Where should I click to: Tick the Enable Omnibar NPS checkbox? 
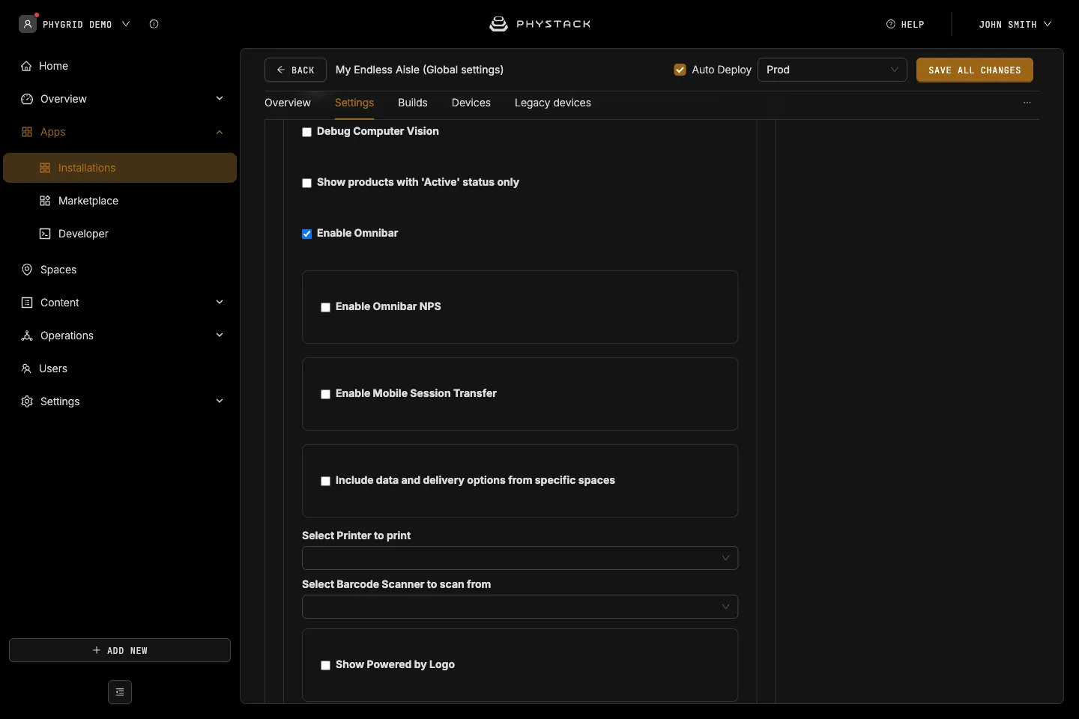pyautogui.click(x=325, y=307)
